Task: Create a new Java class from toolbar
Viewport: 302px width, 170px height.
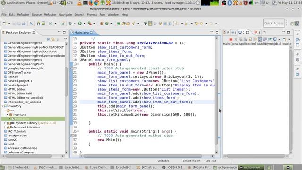Action: [107, 23]
